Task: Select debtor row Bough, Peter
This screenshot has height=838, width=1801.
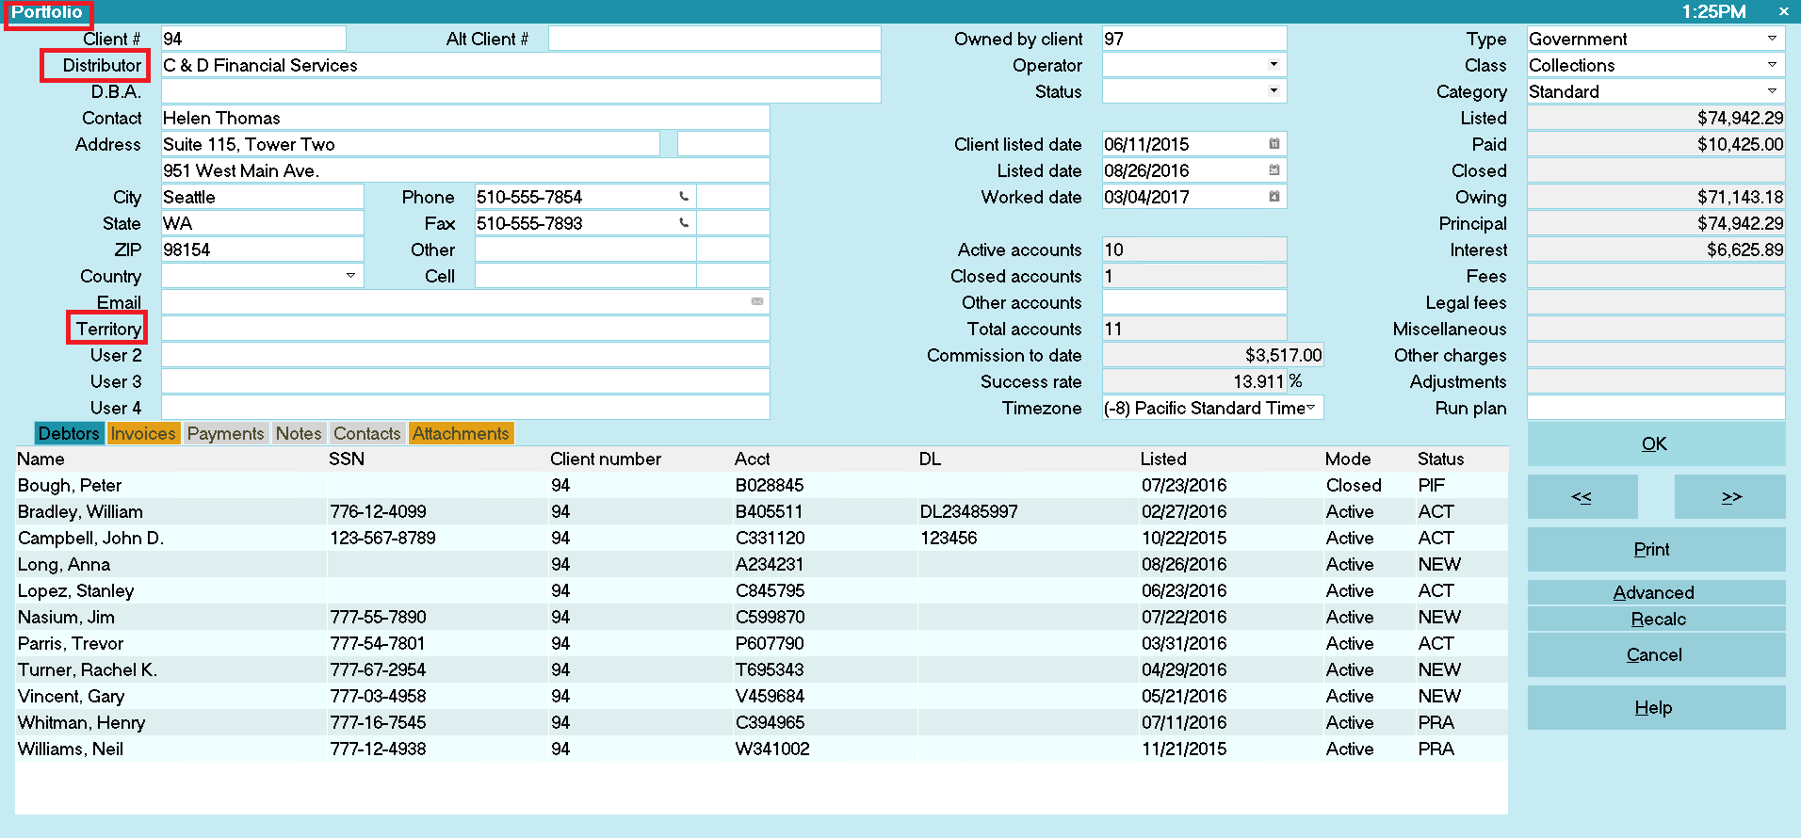Action: click(761, 485)
